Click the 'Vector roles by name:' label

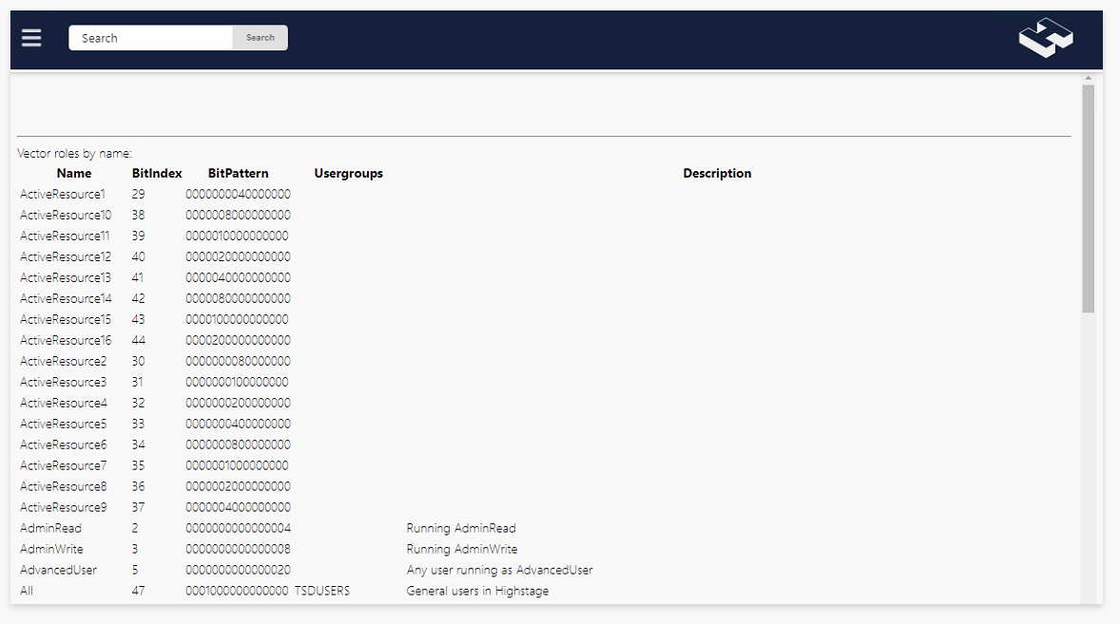point(74,153)
